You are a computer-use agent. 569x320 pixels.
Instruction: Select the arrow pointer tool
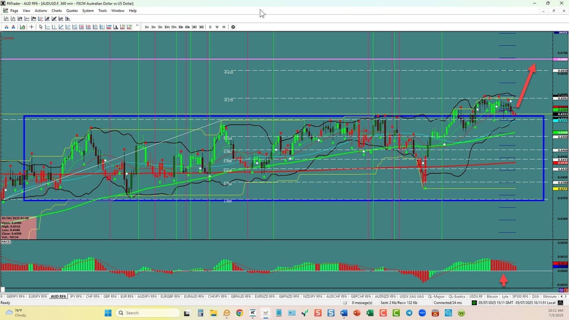click(41, 27)
